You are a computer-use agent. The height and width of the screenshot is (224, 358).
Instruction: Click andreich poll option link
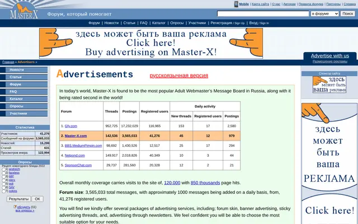(14, 169)
